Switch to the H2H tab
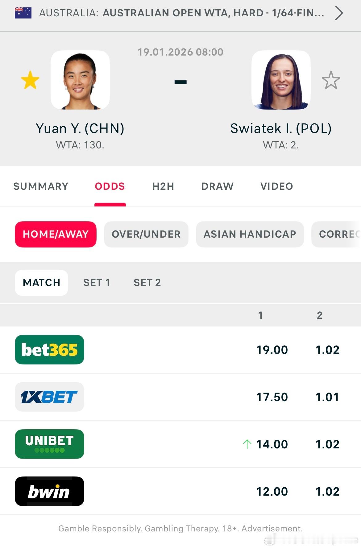The height and width of the screenshot is (549, 361). (x=163, y=186)
